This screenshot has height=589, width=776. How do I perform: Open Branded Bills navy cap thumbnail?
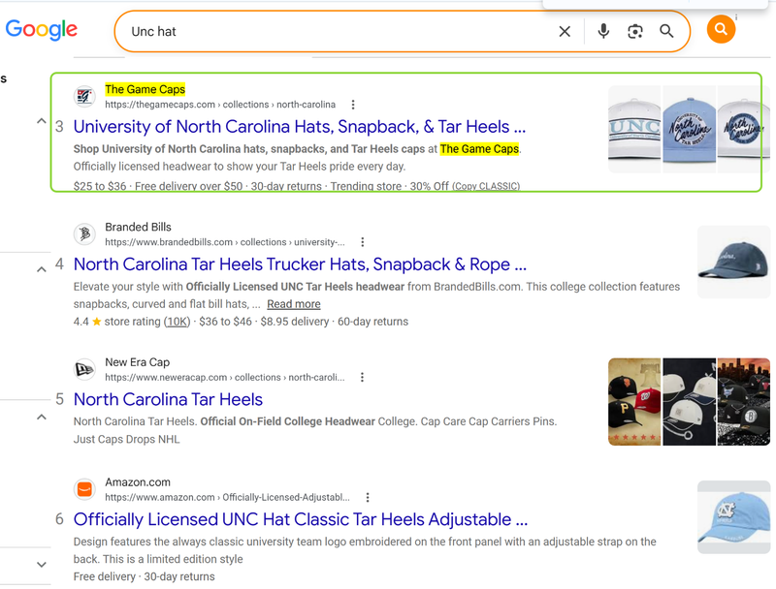[x=733, y=262]
